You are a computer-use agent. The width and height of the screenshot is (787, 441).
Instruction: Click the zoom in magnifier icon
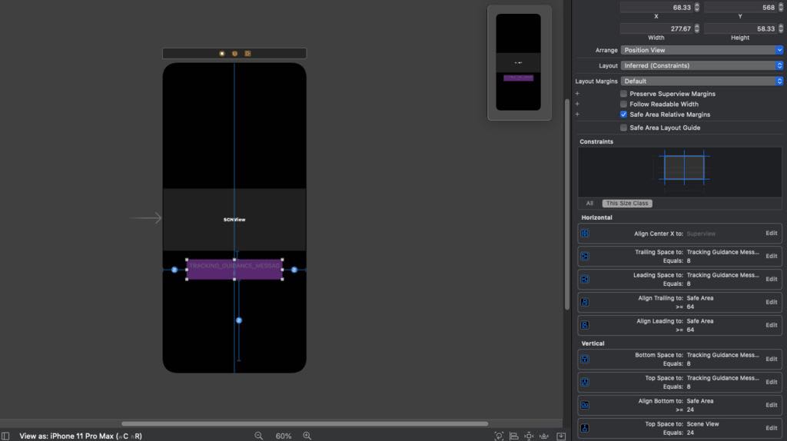click(307, 436)
